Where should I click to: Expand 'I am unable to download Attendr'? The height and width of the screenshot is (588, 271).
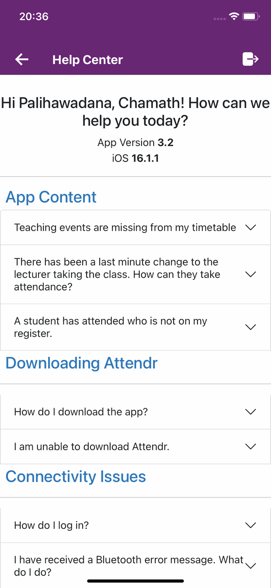[x=135, y=446]
